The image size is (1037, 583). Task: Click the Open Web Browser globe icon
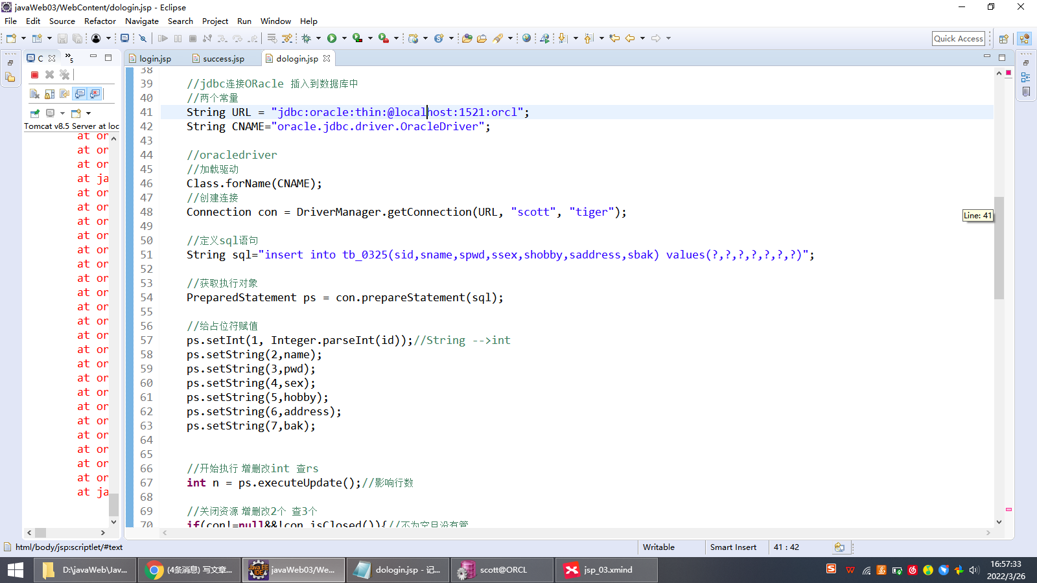pyautogui.click(x=526, y=38)
